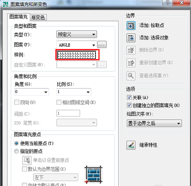Switch to the Gradient (渐变色) tab
Viewport: 191px width, 186px height.
(38, 18)
